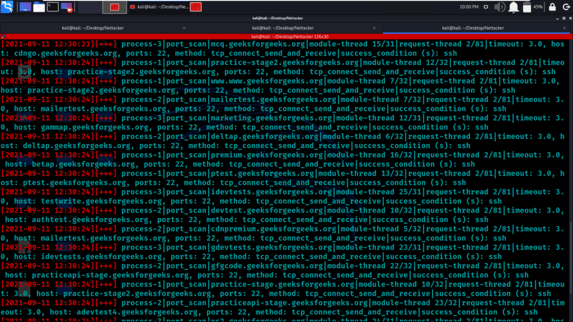Open the notifications bell icon
This screenshot has height=322, width=573.
(513, 7)
